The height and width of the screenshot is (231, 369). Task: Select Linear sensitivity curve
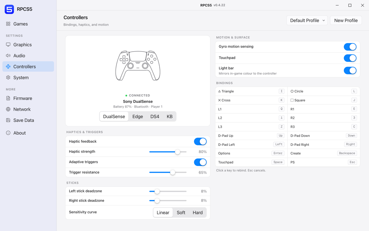click(163, 212)
